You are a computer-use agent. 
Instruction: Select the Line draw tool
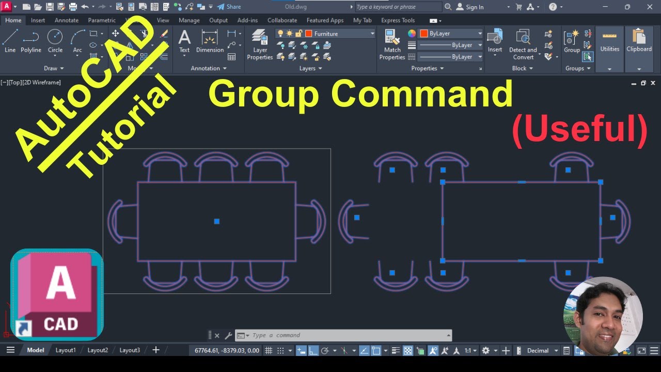[10, 41]
